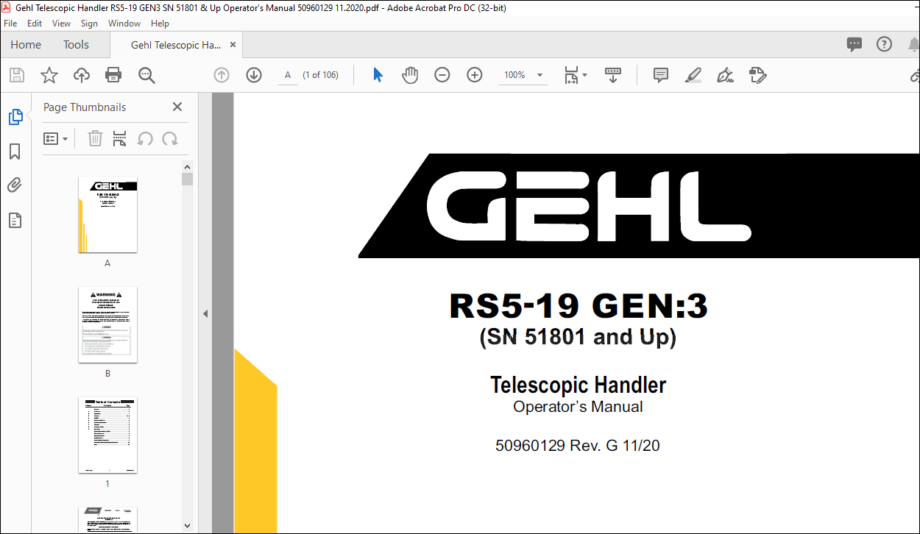This screenshot has width=920, height=534.
Task: Select the Gehl Telescopic document tab
Action: point(175,45)
